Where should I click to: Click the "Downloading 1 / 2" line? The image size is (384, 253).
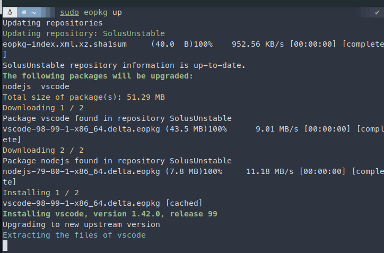click(x=43, y=108)
